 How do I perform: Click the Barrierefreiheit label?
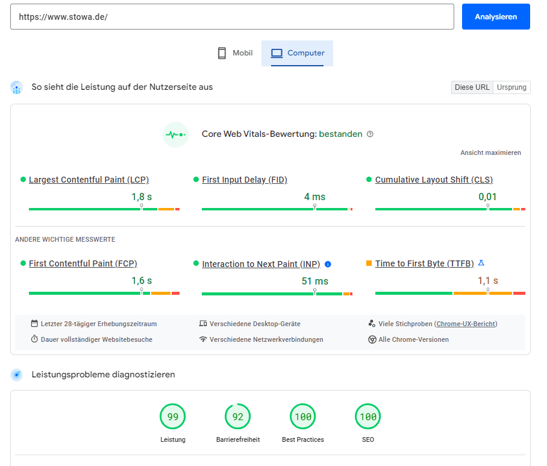[x=238, y=439]
